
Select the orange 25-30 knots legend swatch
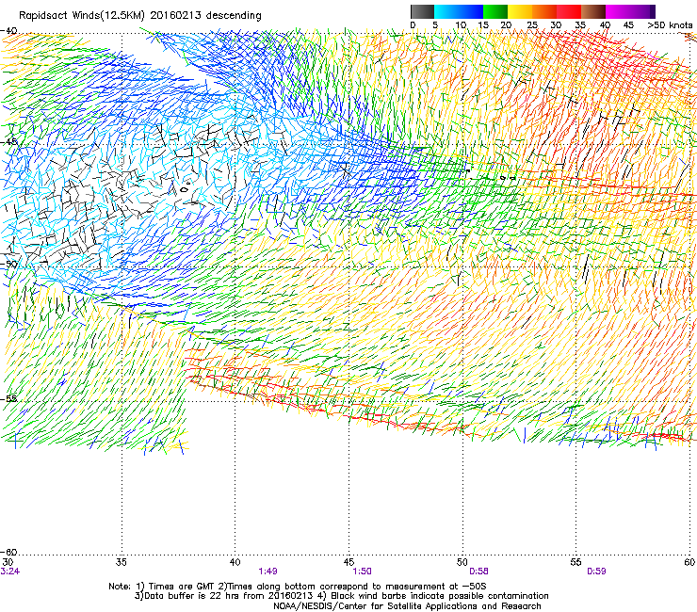pos(544,11)
